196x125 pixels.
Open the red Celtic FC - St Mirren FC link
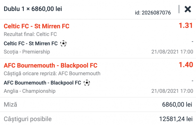[x=37, y=26]
